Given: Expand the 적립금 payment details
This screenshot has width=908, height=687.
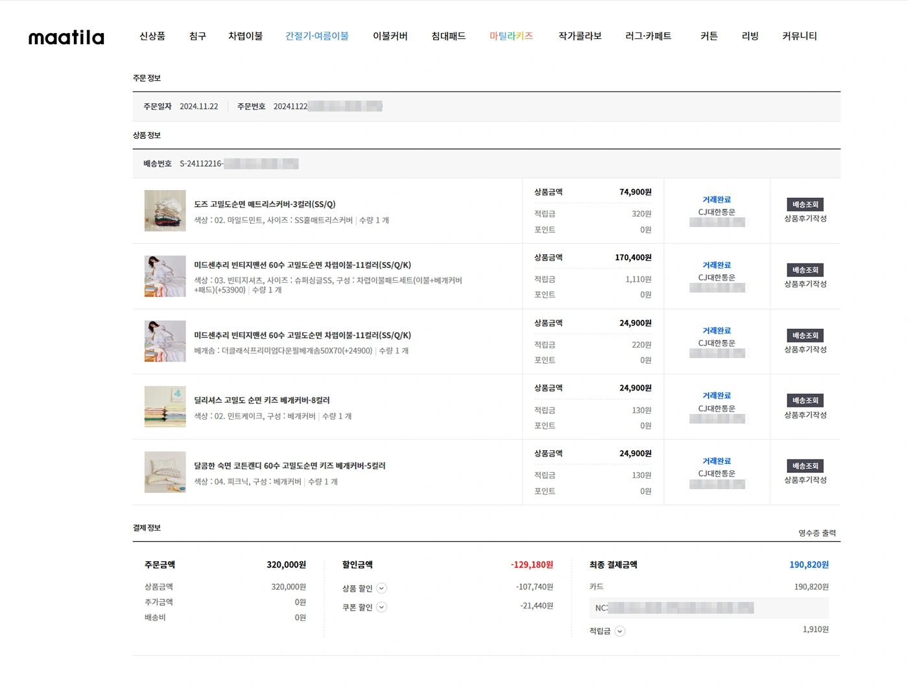Looking at the screenshot, I should pos(619,631).
